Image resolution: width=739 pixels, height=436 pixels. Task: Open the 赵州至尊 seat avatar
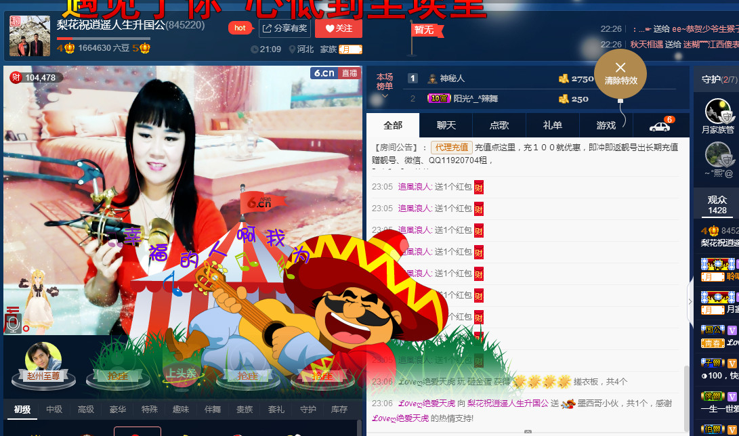coord(43,361)
